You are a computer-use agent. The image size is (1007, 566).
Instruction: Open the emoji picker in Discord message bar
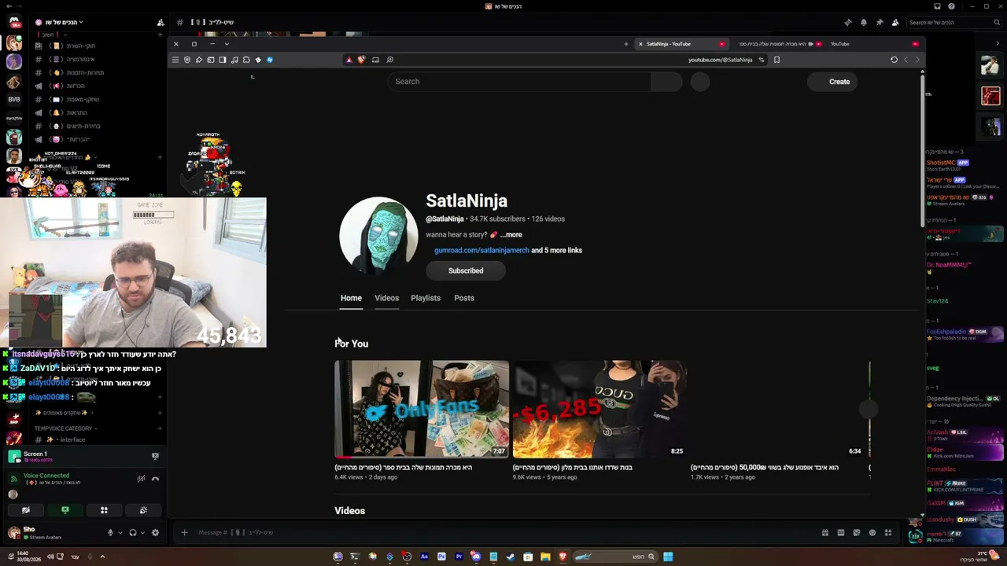click(872, 533)
